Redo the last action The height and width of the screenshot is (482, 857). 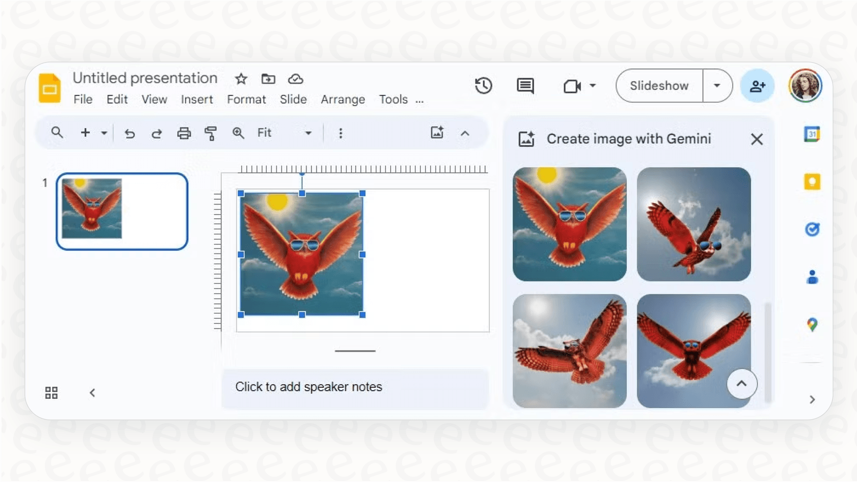pyautogui.click(x=157, y=133)
